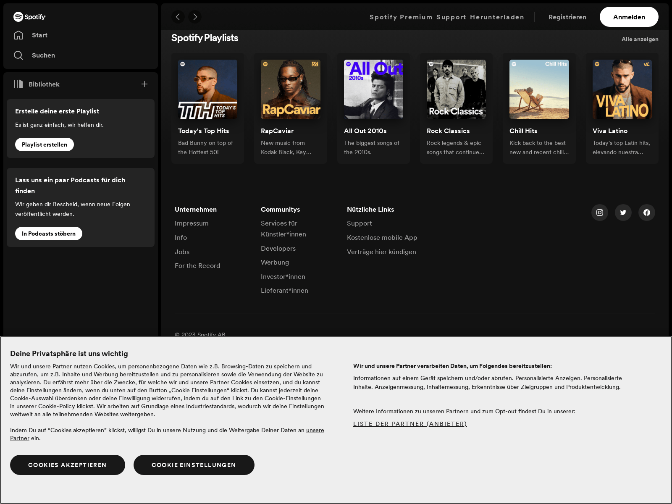The height and width of the screenshot is (504, 672).
Task: Click Registrieren to sign up
Action: (567, 17)
